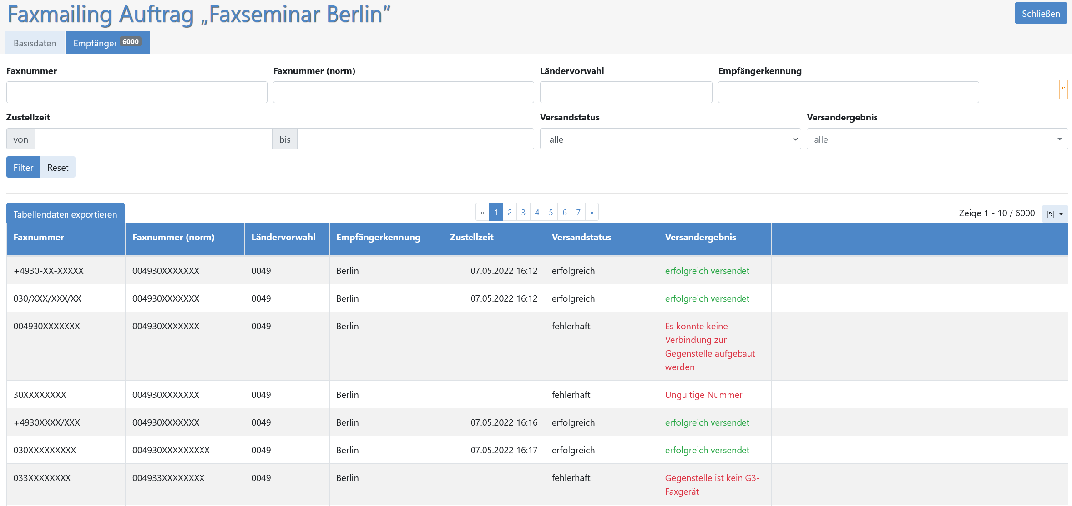Click timestamp '07.05.2022 16:17'
The image size is (1072, 506).
coord(504,450)
